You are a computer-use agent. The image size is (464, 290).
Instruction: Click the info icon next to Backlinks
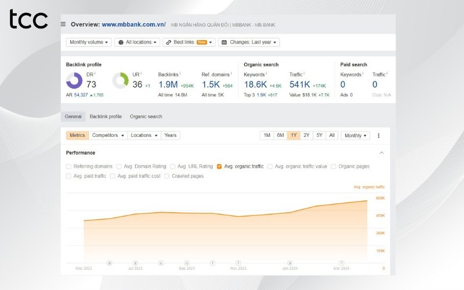[x=180, y=73]
